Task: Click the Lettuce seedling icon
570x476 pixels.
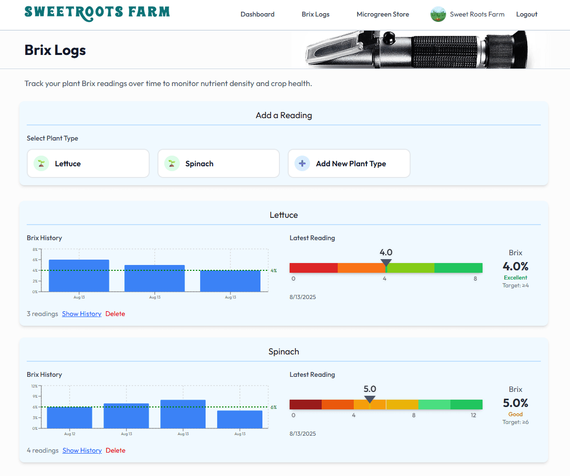Action: point(41,164)
